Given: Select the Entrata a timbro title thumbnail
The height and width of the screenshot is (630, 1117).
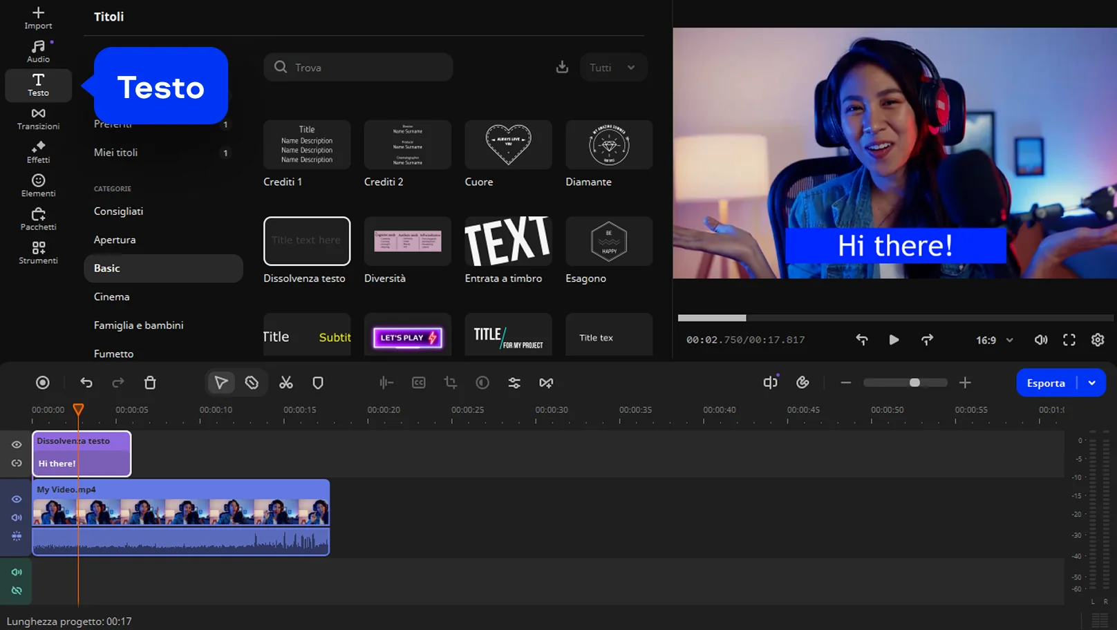Looking at the screenshot, I should 508,241.
